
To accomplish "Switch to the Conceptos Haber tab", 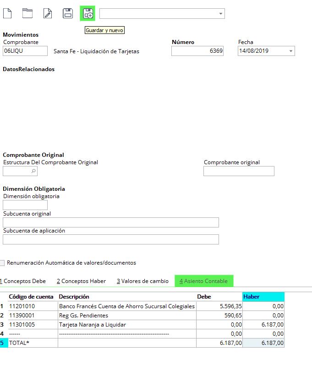I will point(82,281).
